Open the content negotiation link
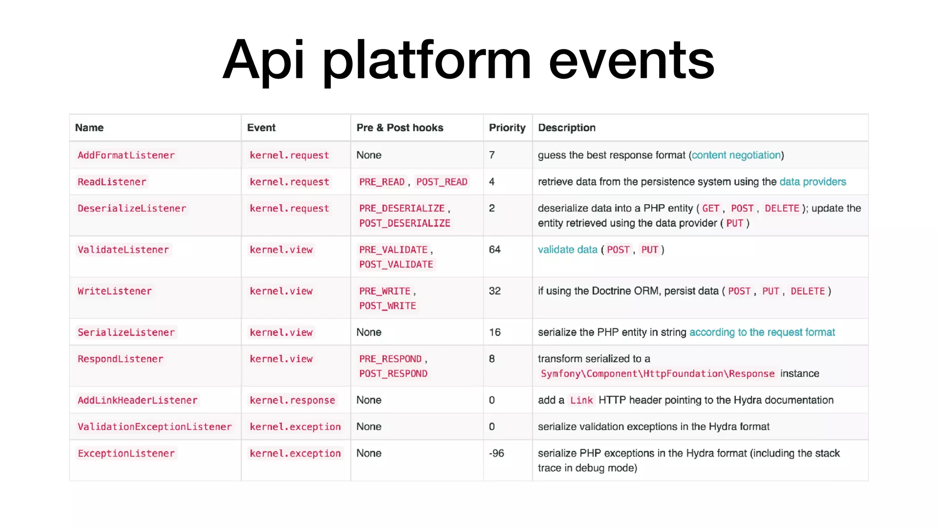This screenshot has width=938, height=527. (736, 155)
